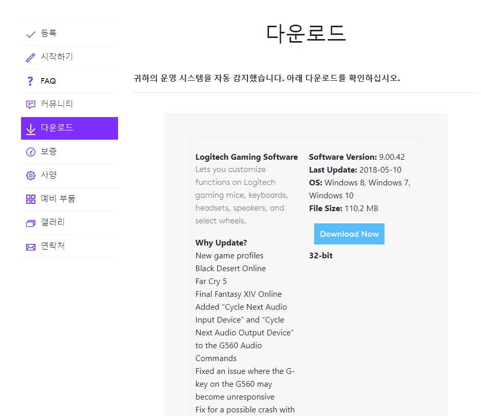481x416 pixels.
Task: Click the Last Update 2018-05-10 line
Action: coord(355,170)
